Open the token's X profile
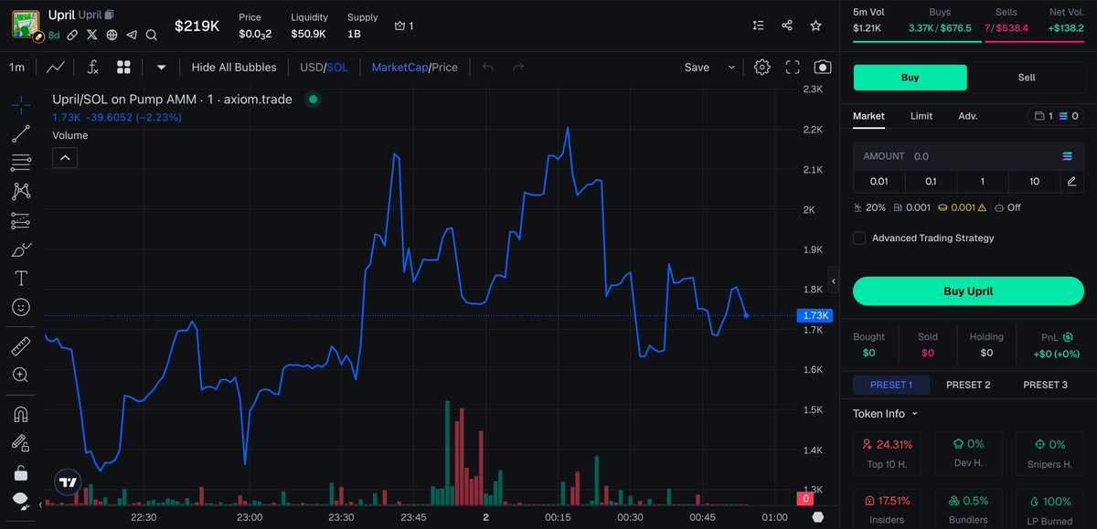This screenshot has height=529, width=1097. click(91, 35)
